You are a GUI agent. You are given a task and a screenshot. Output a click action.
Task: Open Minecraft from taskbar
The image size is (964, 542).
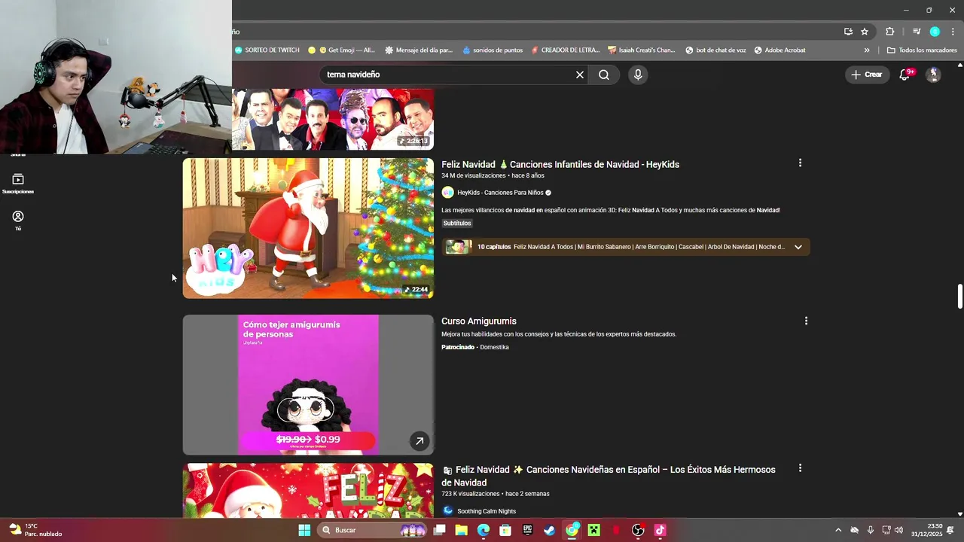[593, 530]
